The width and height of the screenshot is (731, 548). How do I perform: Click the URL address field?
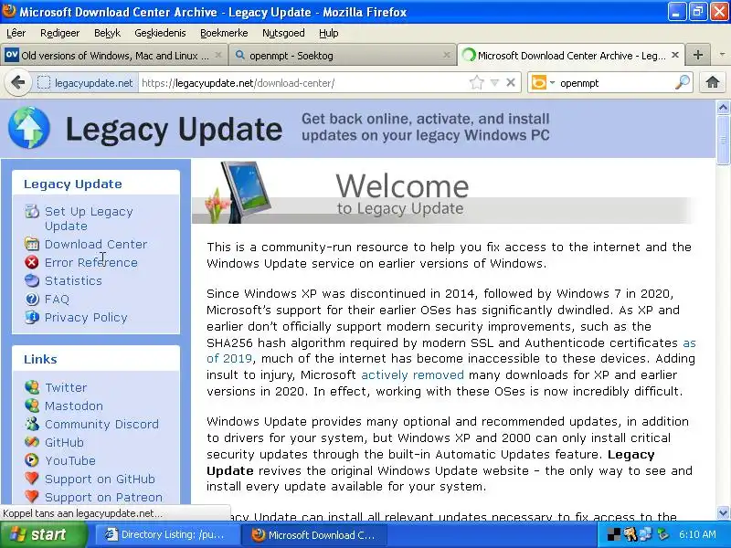coord(303,83)
